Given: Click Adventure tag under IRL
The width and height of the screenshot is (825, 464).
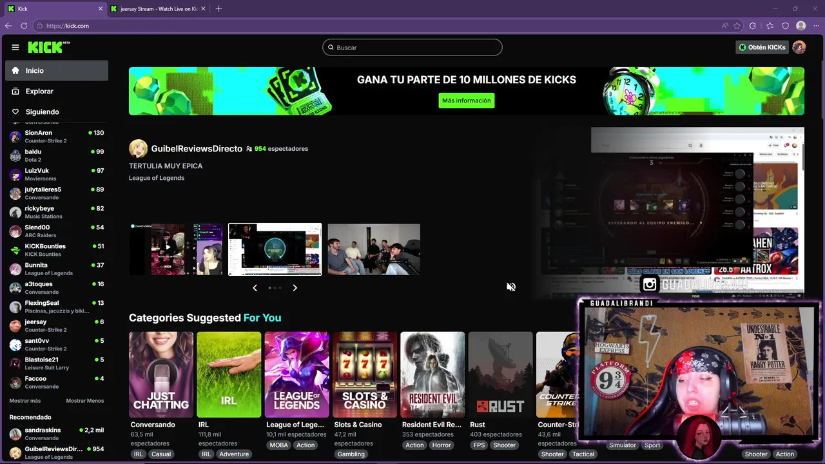Looking at the screenshot, I should coord(234,454).
